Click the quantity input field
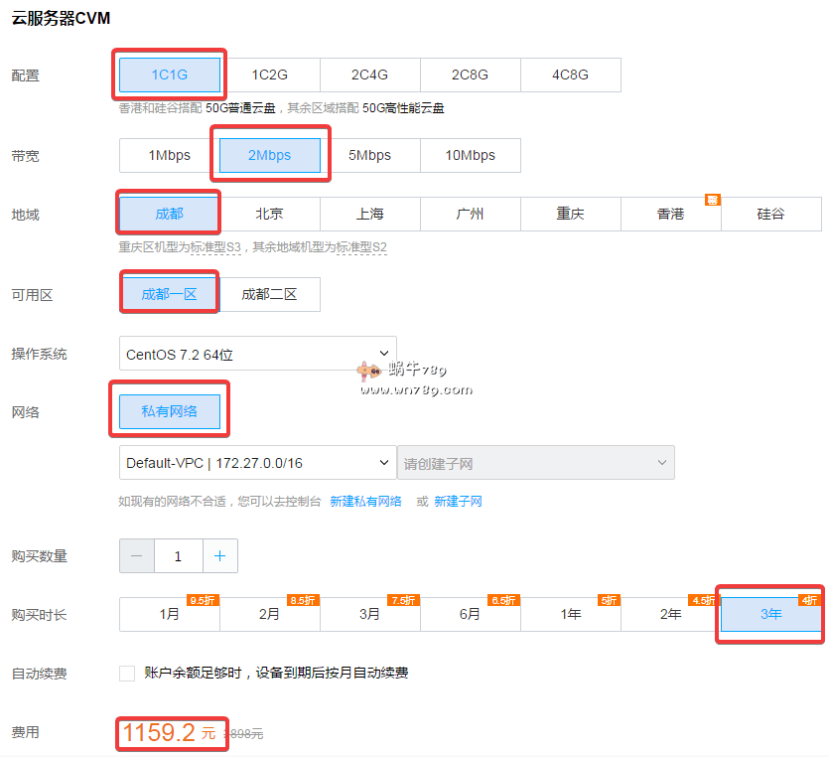829x757 pixels. click(178, 556)
